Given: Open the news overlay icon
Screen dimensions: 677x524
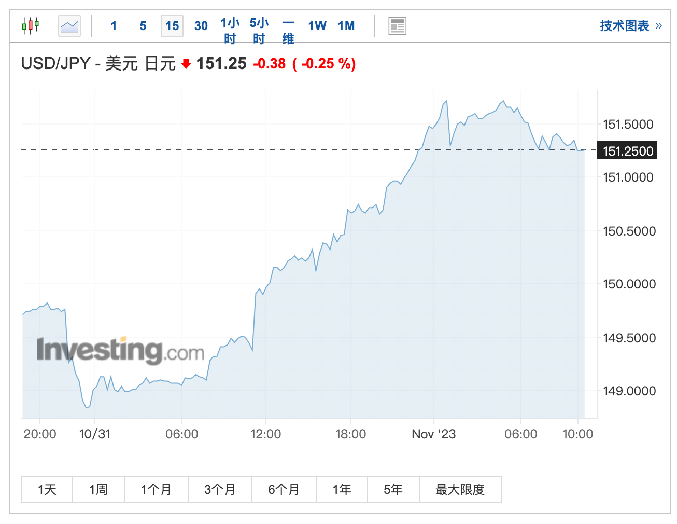Looking at the screenshot, I should point(397,26).
